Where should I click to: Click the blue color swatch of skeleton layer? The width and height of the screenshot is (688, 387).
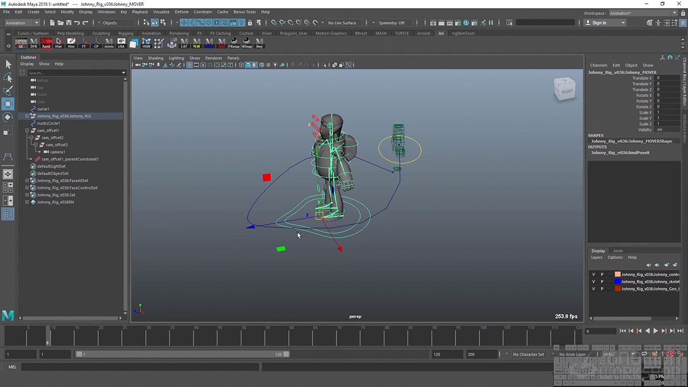618,282
